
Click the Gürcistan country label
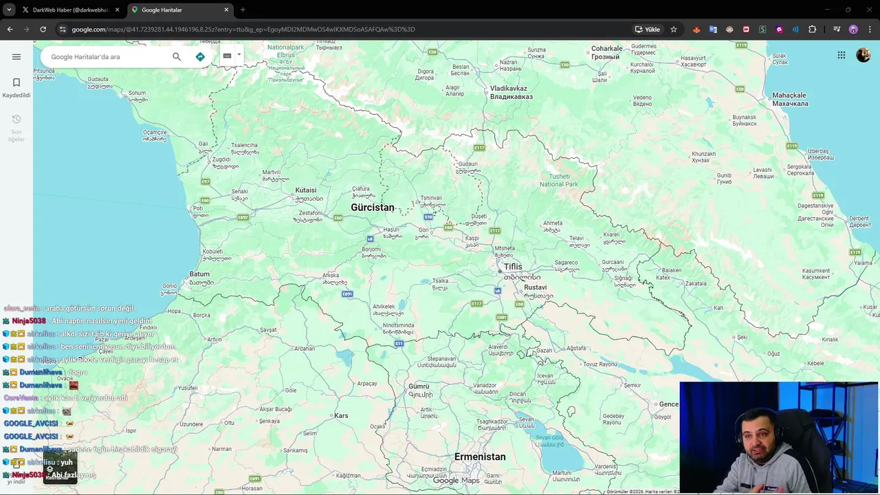(373, 207)
